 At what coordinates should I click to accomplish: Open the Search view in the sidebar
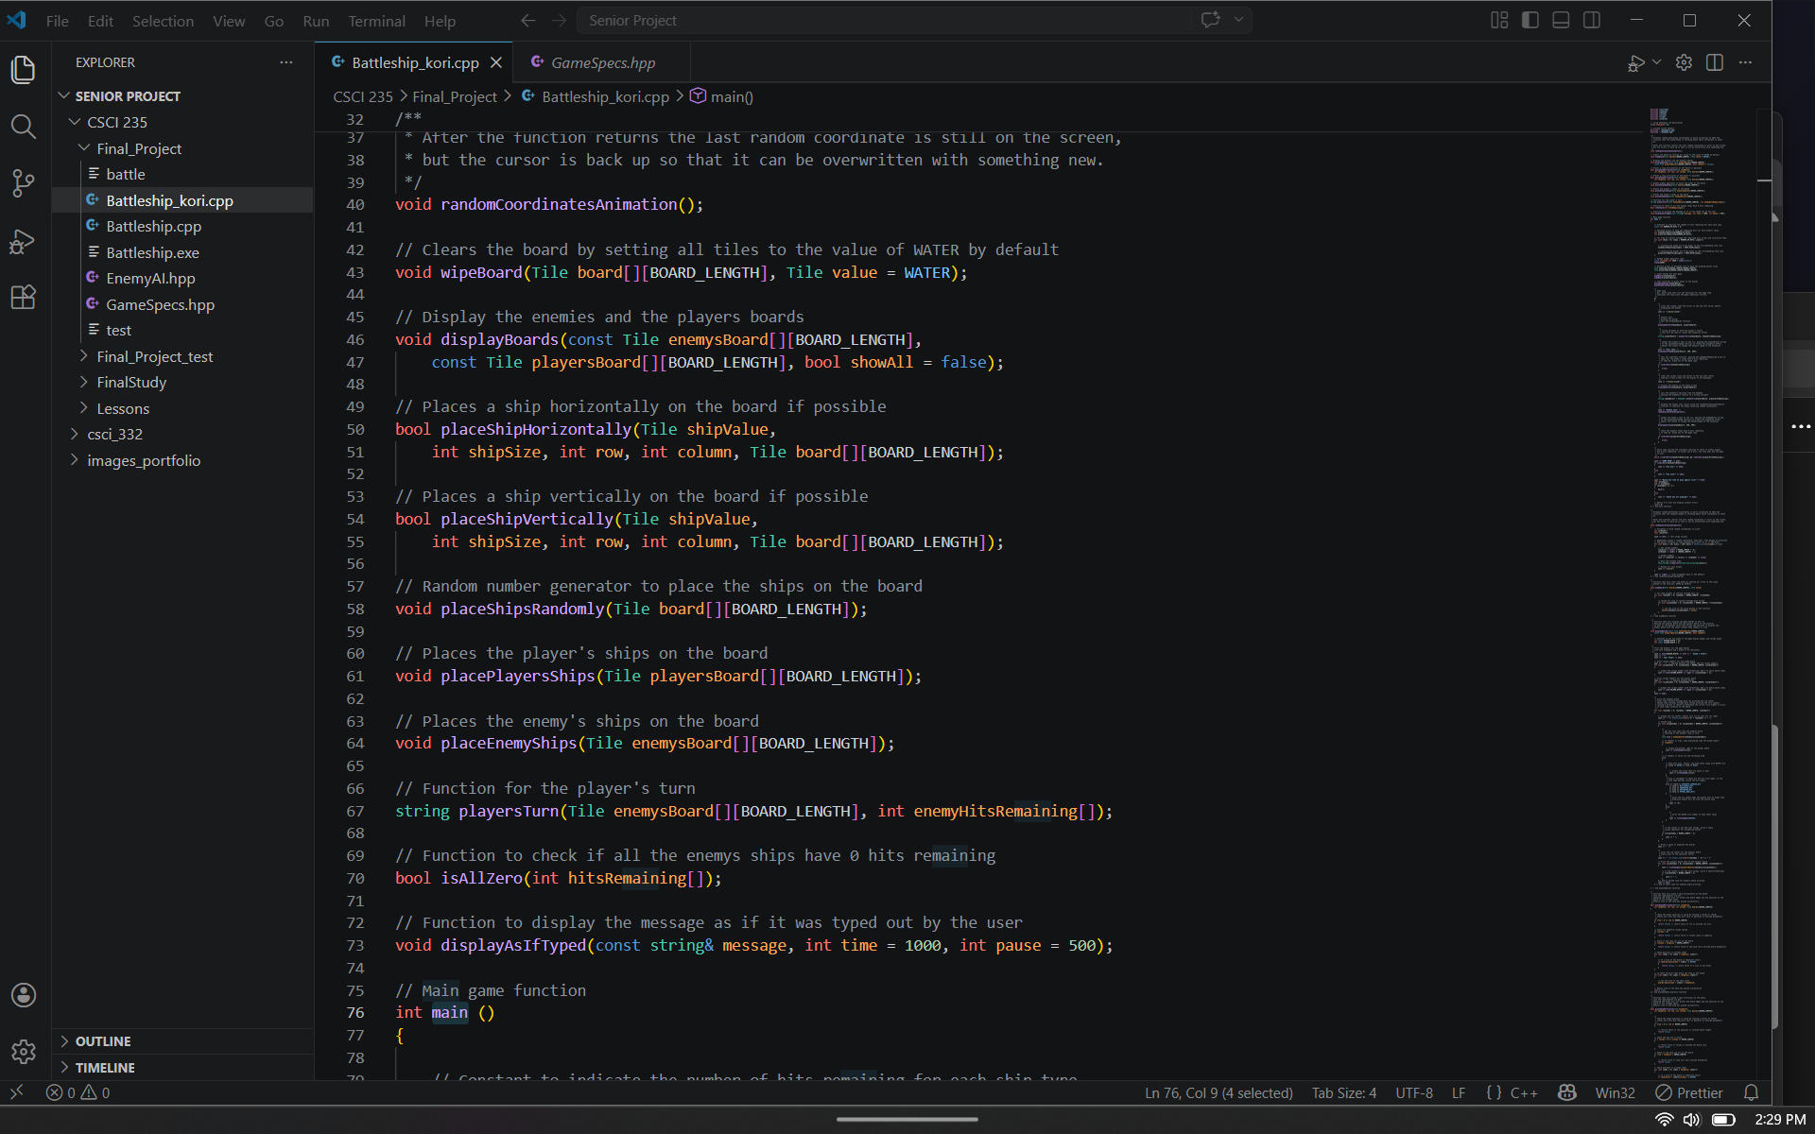click(x=23, y=127)
